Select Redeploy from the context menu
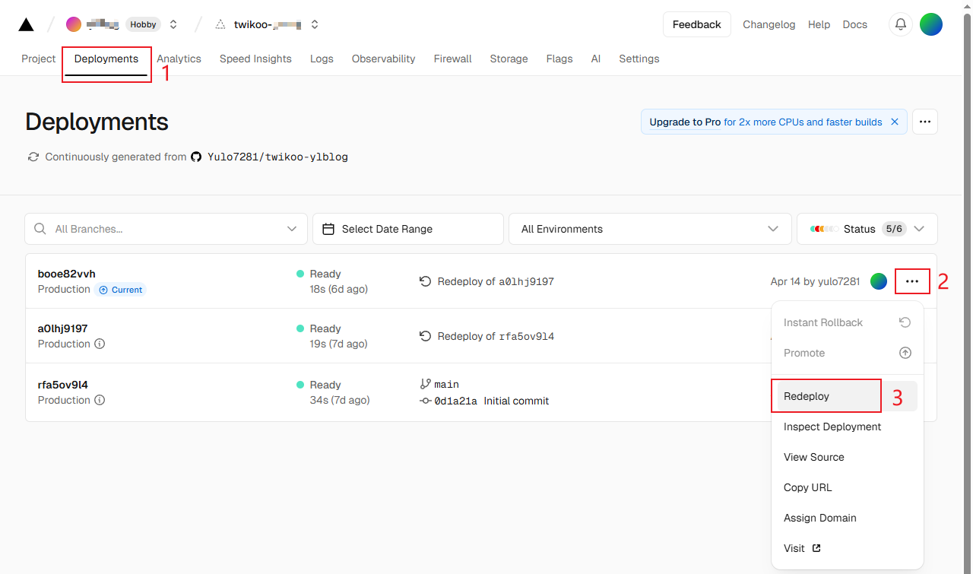Image resolution: width=973 pixels, height=574 pixels. [x=807, y=396]
